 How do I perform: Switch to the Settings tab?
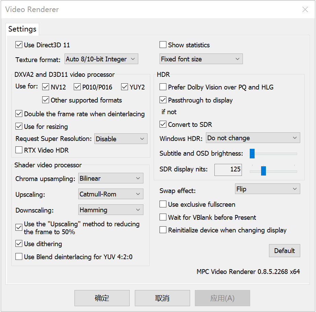22,29
